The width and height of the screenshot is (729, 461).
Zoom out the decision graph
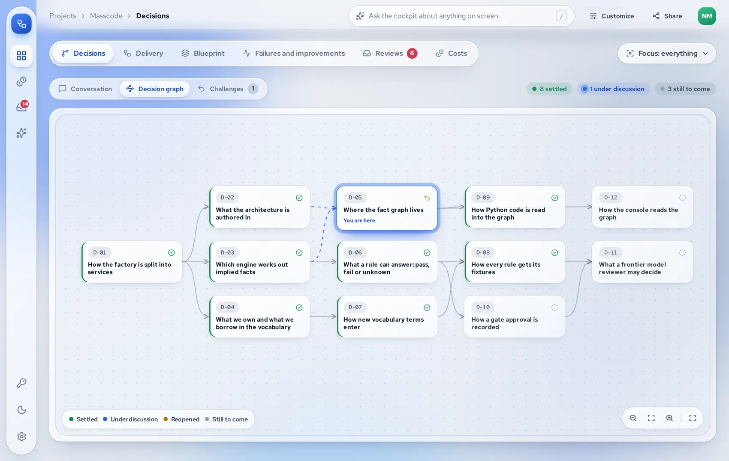[633, 418]
